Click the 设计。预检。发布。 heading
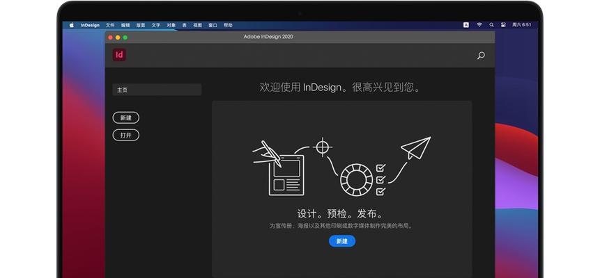The height and width of the screenshot is (278, 600). point(341,213)
